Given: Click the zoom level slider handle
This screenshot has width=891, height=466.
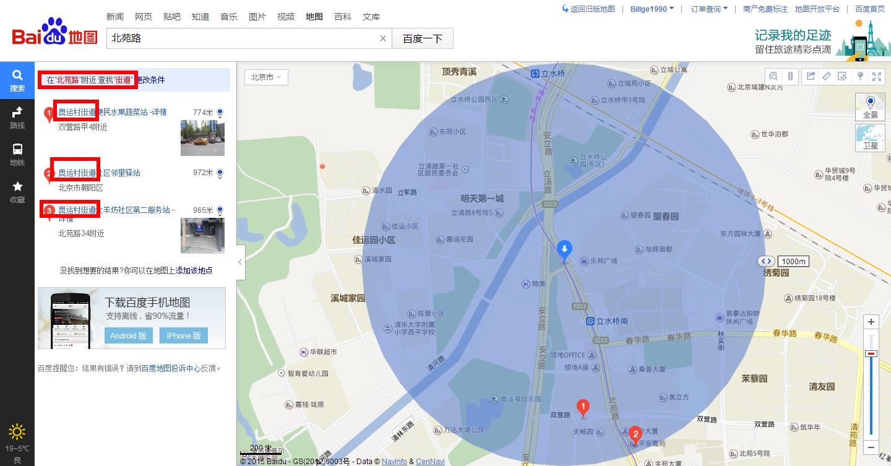Looking at the screenshot, I should click(x=871, y=353).
